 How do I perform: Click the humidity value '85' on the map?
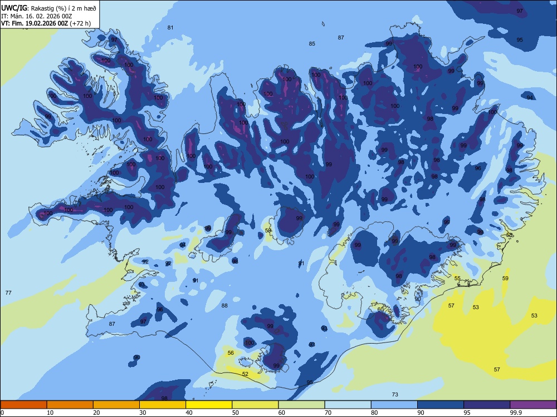312,44
